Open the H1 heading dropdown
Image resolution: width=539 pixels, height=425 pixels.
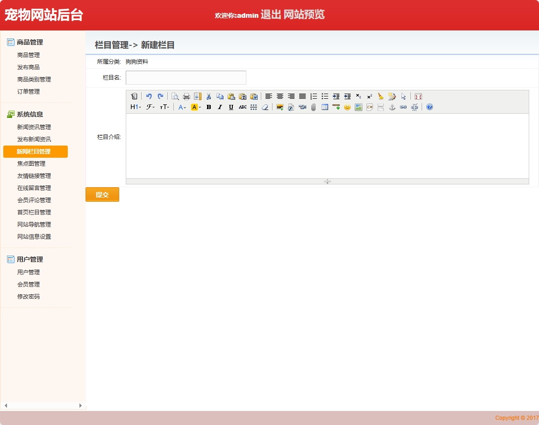[136, 107]
